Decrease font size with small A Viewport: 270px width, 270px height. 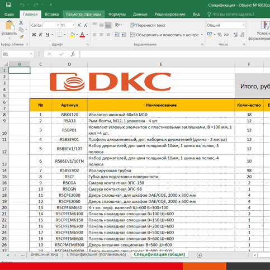pyautogui.click(x=86, y=25)
